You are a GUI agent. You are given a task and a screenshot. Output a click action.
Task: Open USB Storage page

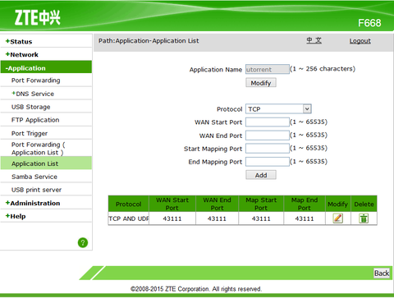point(31,107)
